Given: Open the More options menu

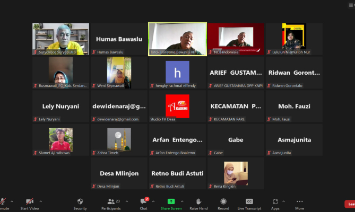Looking at the screenshot, I should pos(300,202).
